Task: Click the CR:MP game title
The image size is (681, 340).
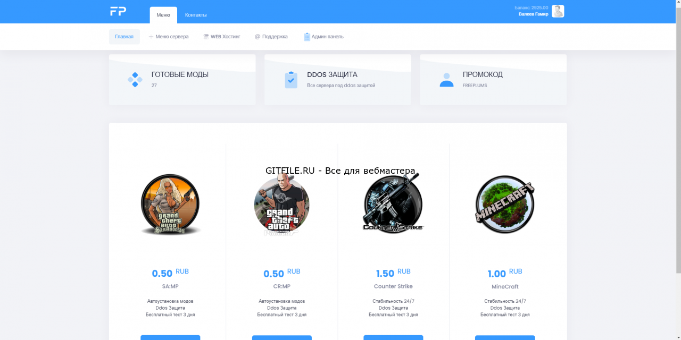Action: click(282, 286)
